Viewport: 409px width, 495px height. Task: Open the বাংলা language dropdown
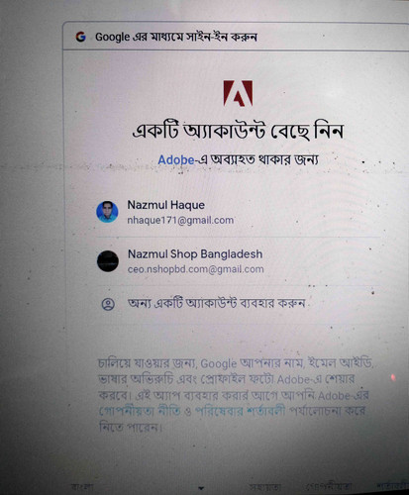coord(138,487)
